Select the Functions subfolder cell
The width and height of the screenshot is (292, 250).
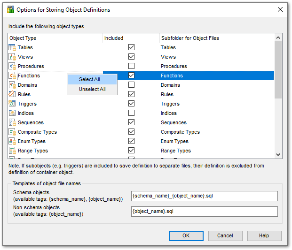pos(217,76)
